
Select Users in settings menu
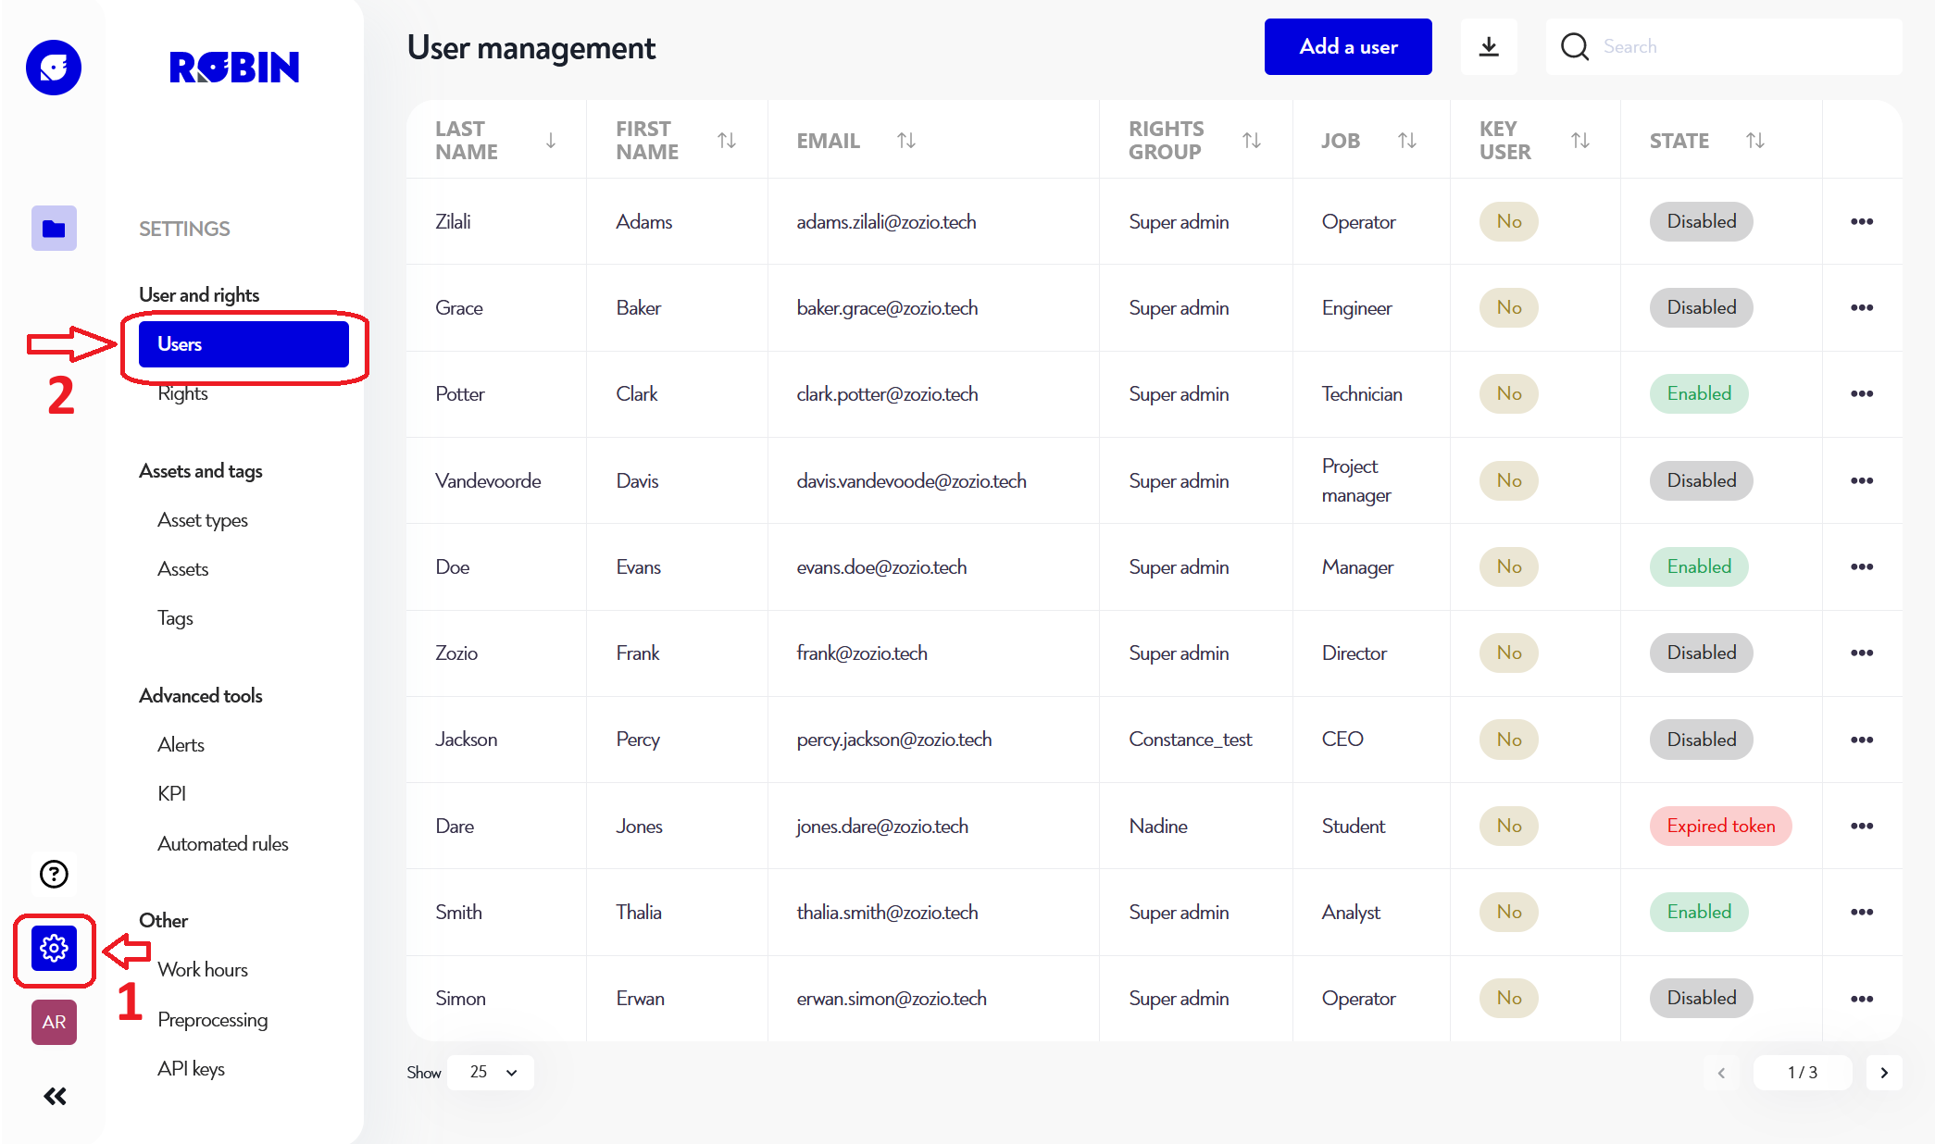click(x=243, y=344)
